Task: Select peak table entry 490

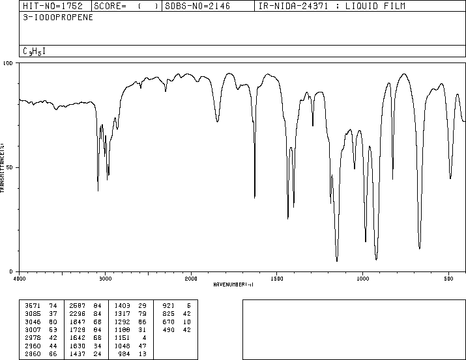Action: coord(169,329)
